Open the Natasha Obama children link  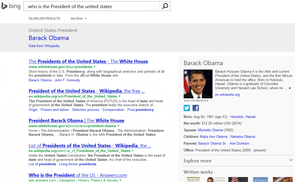(x=243, y=137)
